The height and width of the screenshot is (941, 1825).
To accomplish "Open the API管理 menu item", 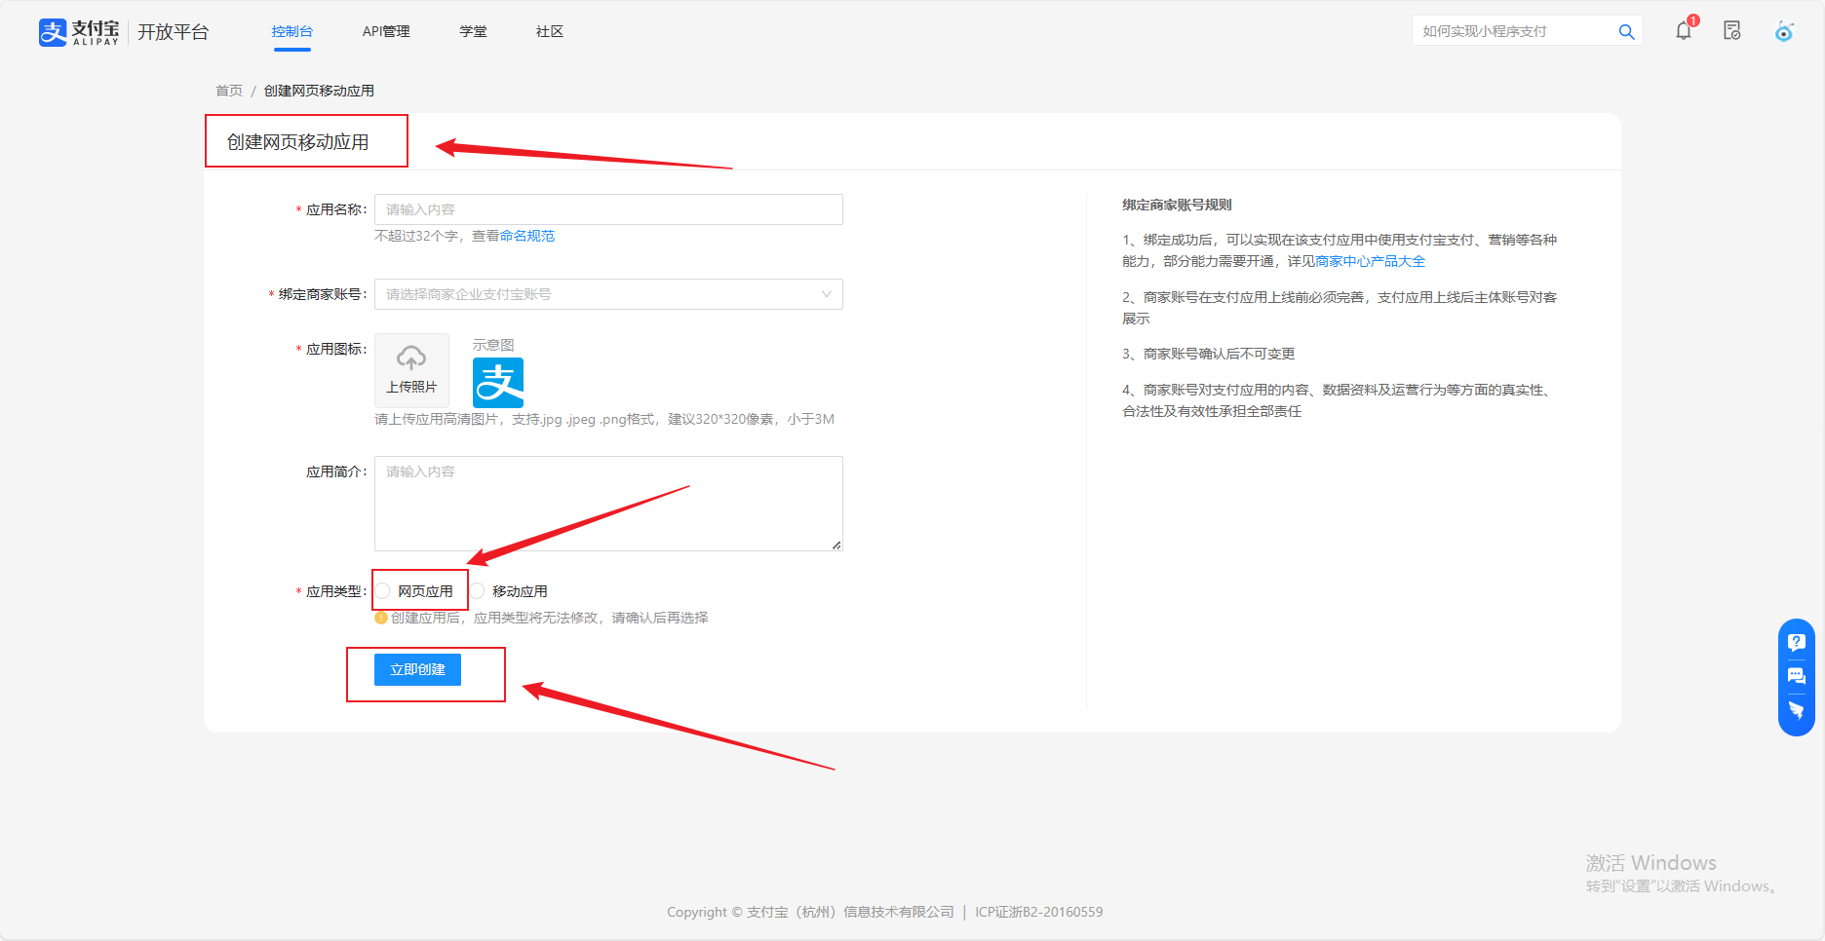I will 386,32.
